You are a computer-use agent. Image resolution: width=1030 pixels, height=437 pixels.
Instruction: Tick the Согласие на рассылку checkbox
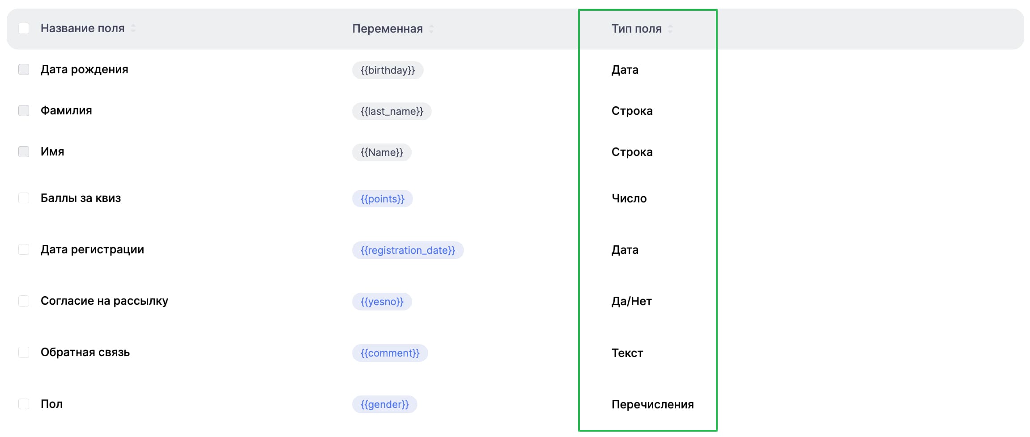pyautogui.click(x=24, y=301)
